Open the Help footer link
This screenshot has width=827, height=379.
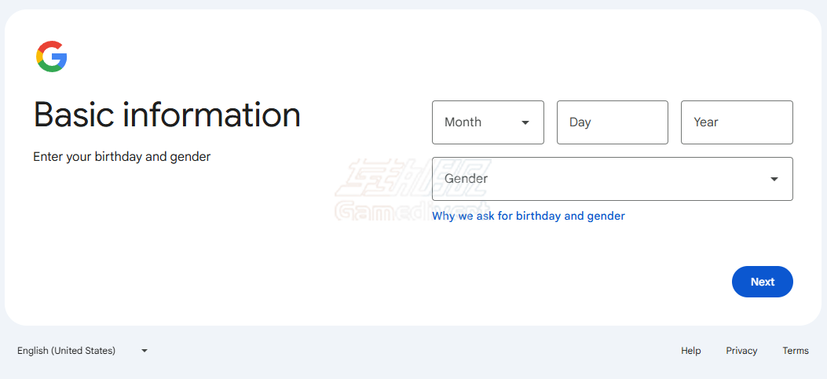tap(691, 351)
